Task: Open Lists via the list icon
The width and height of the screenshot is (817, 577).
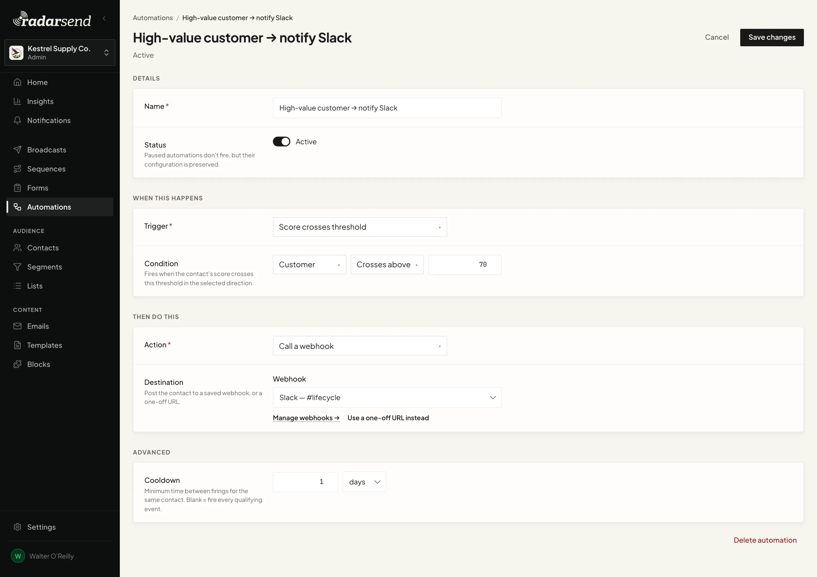Action: coord(17,286)
